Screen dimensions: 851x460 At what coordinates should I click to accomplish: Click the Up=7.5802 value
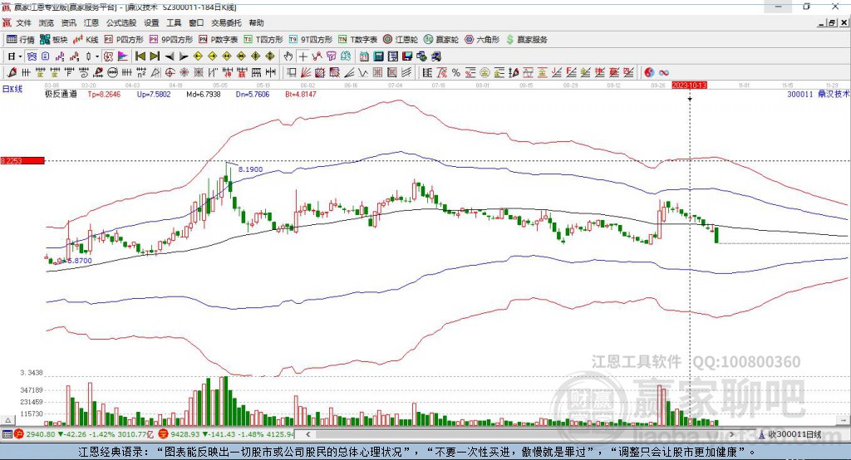click(154, 94)
